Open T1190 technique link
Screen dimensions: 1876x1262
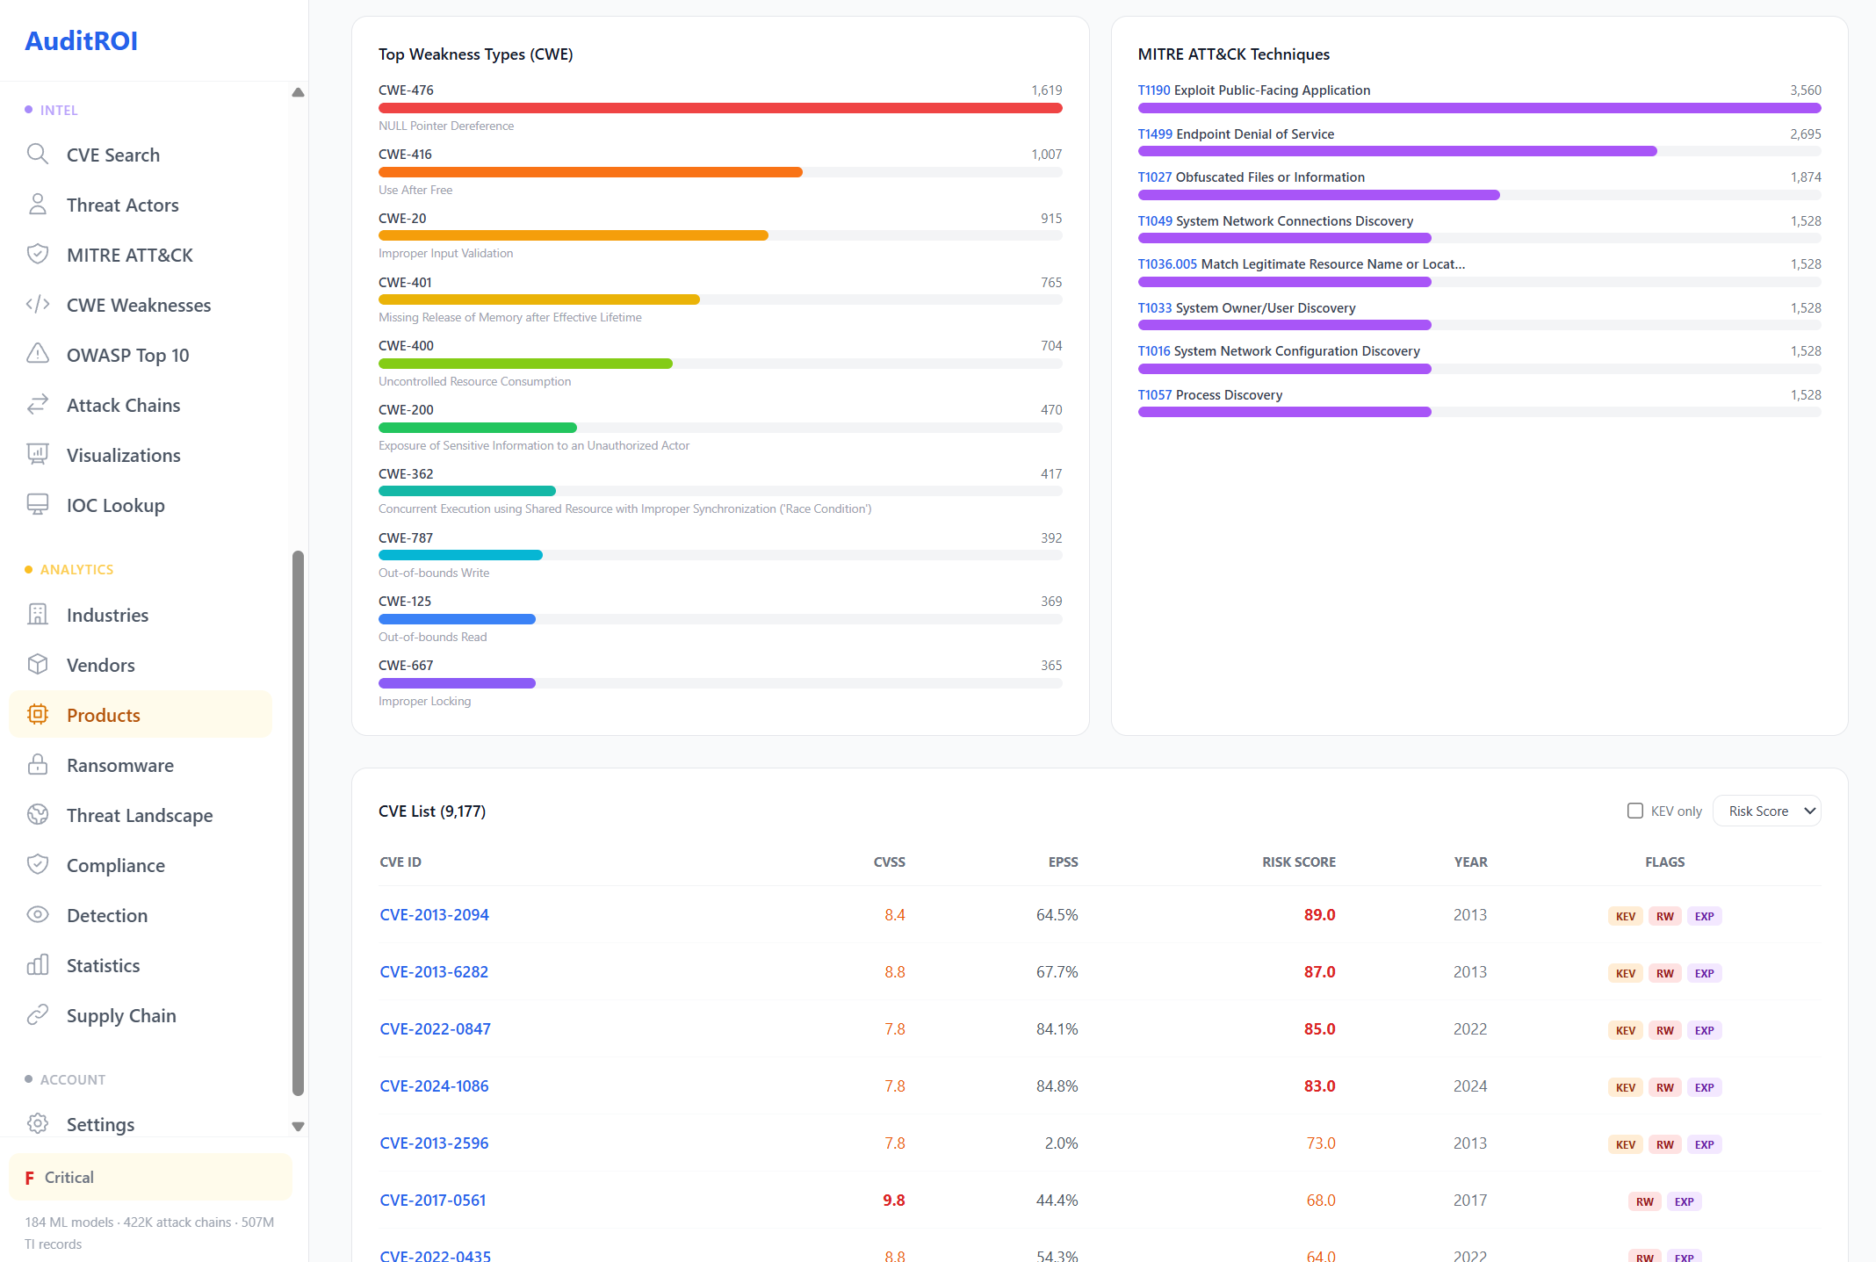click(1153, 90)
